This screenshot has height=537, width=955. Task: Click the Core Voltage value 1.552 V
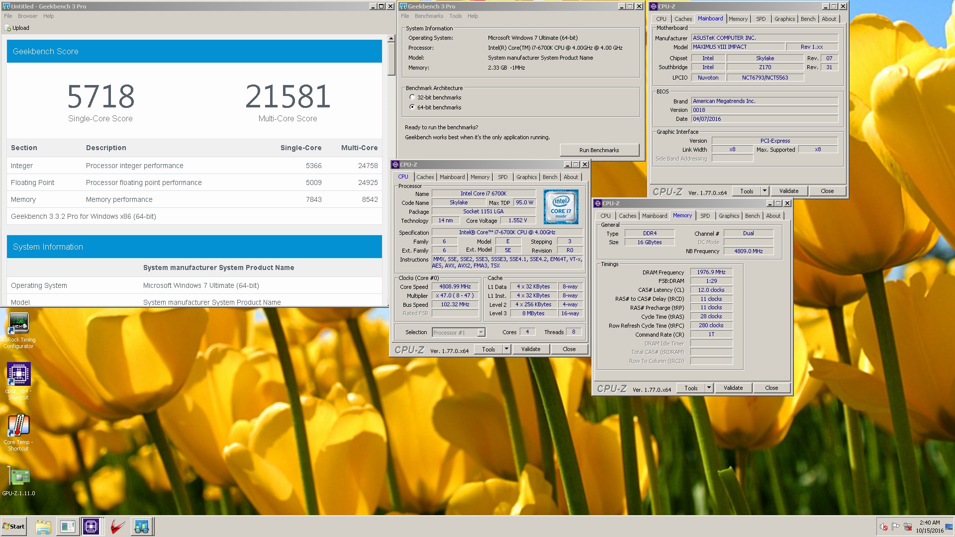pos(518,220)
